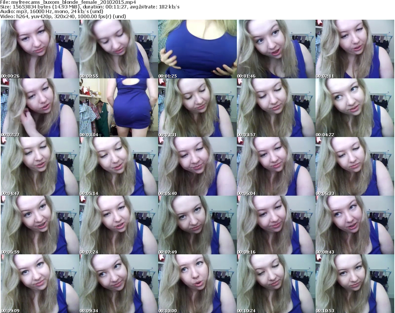The image size is (395, 313).
Task: Click the 'File:' name line in the header
Action: pyautogui.click(x=68, y=2)
